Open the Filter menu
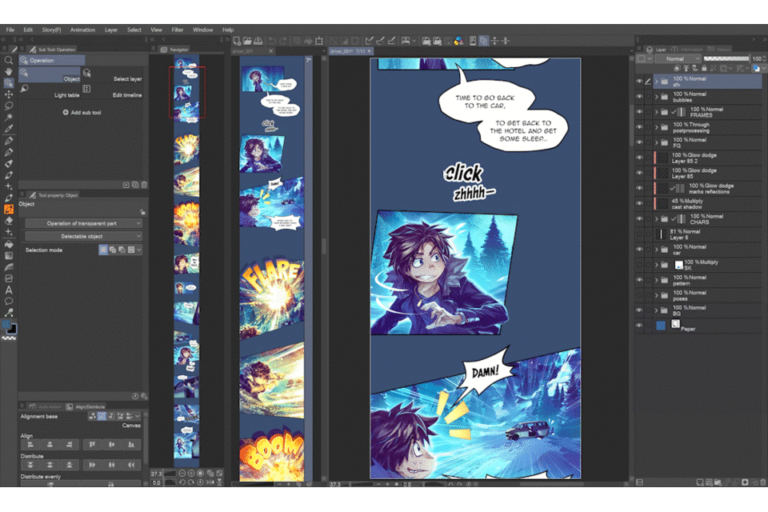768x512 pixels. coord(178,30)
